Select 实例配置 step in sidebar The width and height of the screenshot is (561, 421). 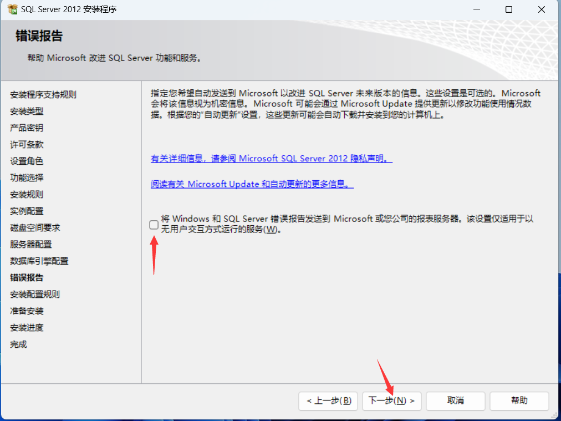27,211
